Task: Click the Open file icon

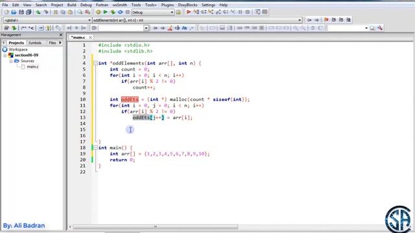Action: pos(14,12)
